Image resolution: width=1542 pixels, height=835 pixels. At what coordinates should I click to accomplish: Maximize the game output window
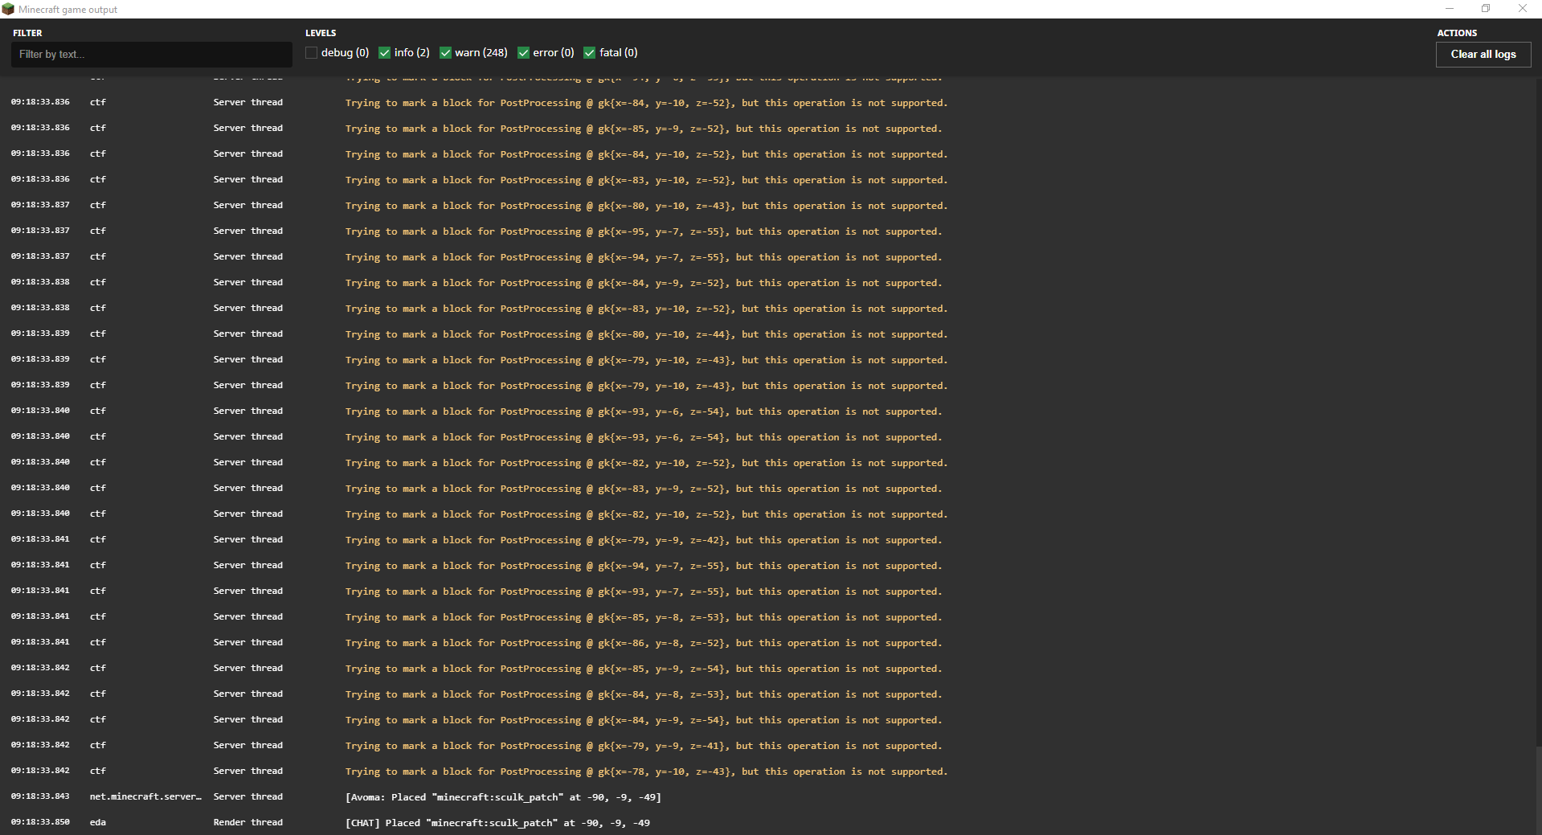coord(1486,9)
